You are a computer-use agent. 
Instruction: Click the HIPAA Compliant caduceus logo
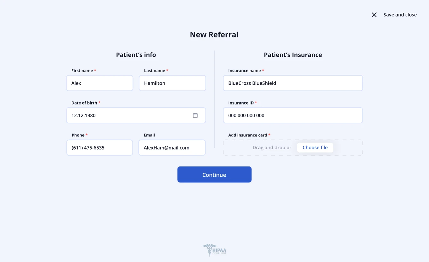[214, 250]
